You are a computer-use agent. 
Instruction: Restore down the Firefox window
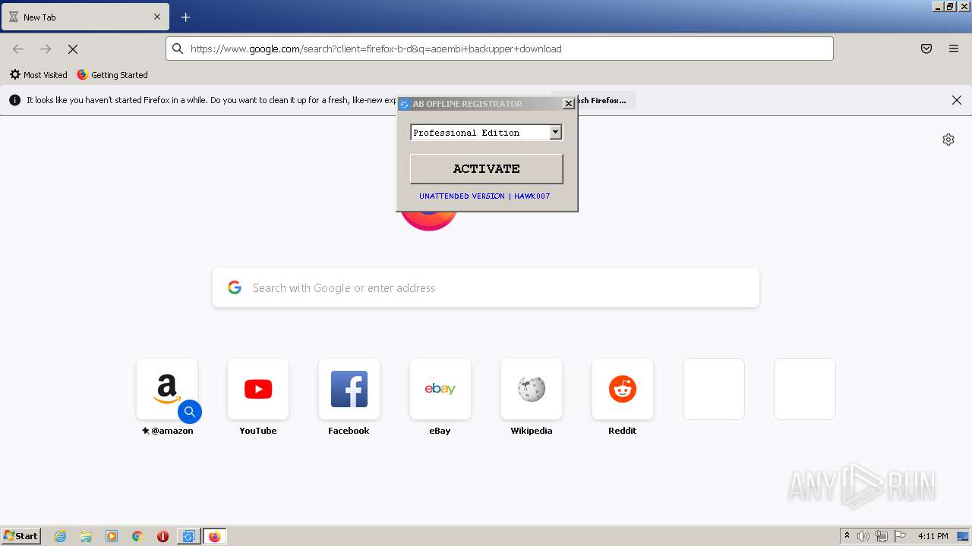[951, 6]
